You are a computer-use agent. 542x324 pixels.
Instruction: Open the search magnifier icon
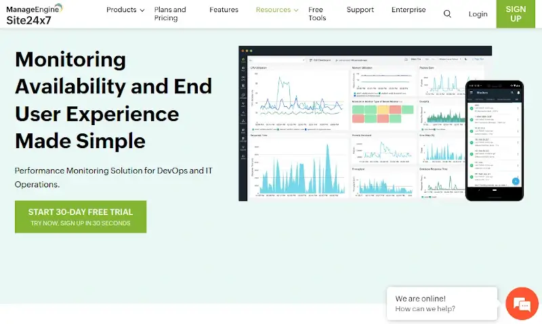coord(447,14)
